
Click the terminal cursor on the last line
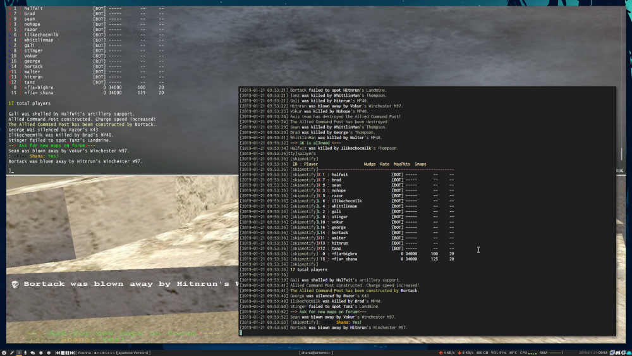pos(241,333)
